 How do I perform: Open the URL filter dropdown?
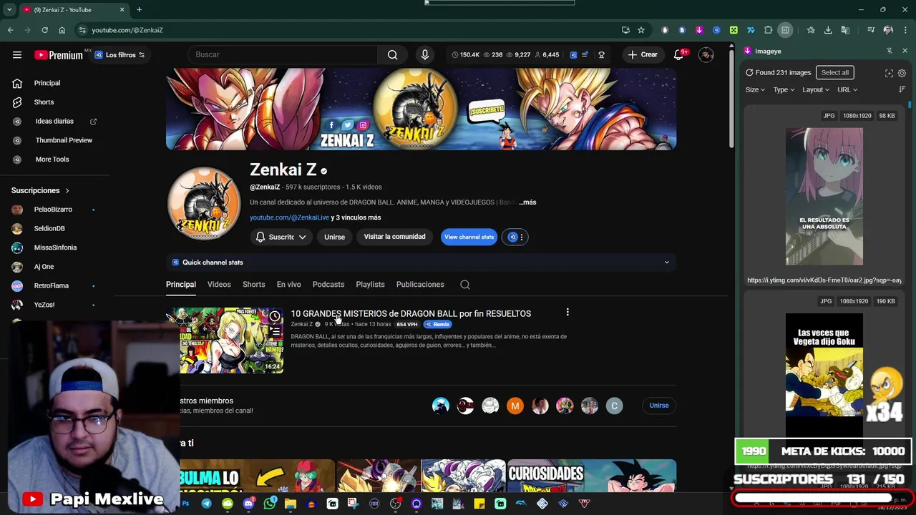pos(847,89)
